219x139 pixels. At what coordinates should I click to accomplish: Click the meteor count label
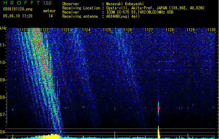point(49,11)
